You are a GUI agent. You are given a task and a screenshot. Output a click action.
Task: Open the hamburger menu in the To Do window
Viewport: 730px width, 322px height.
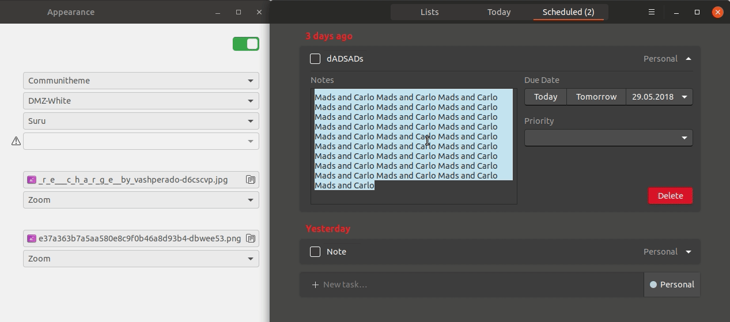pos(652,12)
